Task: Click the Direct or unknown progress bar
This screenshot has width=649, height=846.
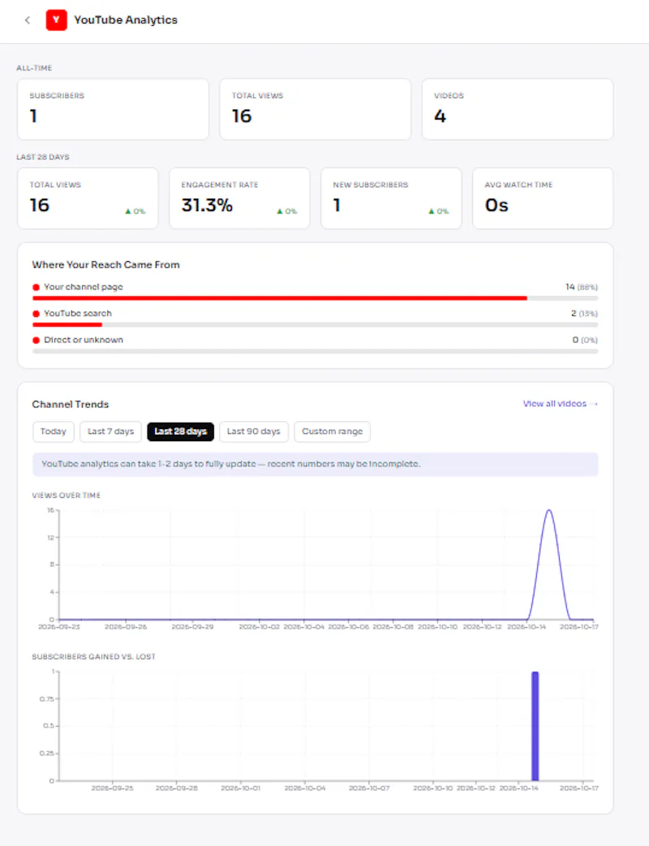Action: coord(315,351)
